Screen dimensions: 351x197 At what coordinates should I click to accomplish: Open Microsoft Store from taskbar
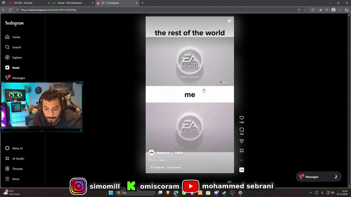click(208, 193)
